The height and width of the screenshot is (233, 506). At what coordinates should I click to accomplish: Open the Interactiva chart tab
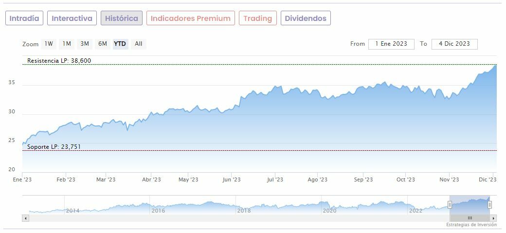point(72,18)
